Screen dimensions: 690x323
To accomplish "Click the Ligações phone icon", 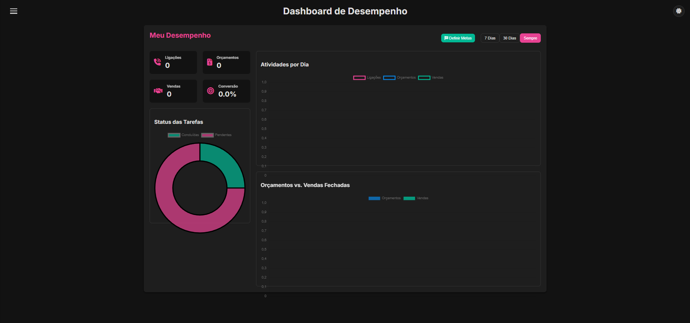I will pos(157,62).
